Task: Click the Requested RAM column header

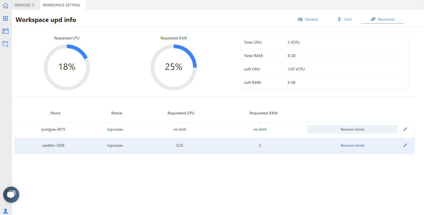Action: pyautogui.click(x=264, y=113)
